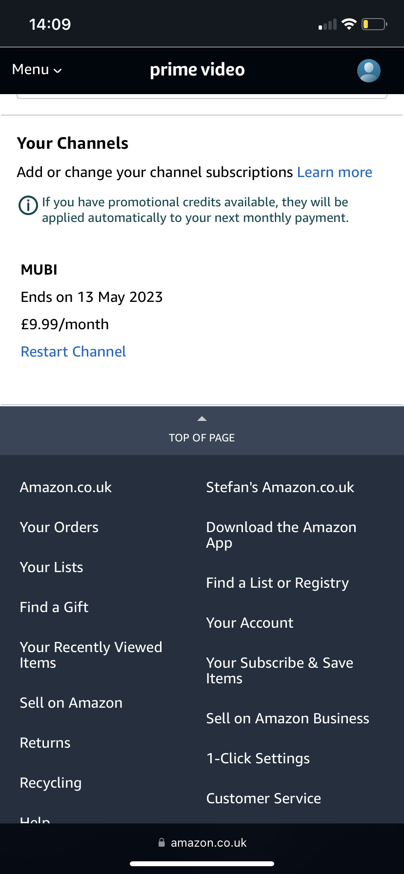The width and height of the screenshot is (404, 874).
Task: Open the user profile avatar icon
Action: tap(368, 71)
